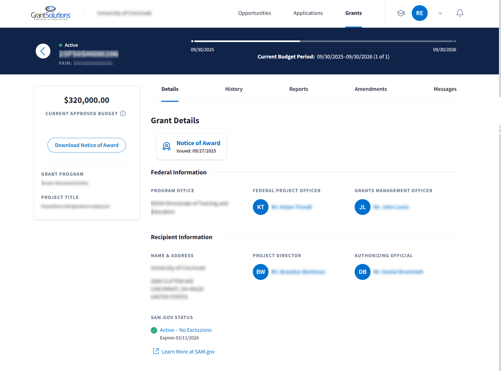Click the JL grants officer avatar

click(362, 207)
